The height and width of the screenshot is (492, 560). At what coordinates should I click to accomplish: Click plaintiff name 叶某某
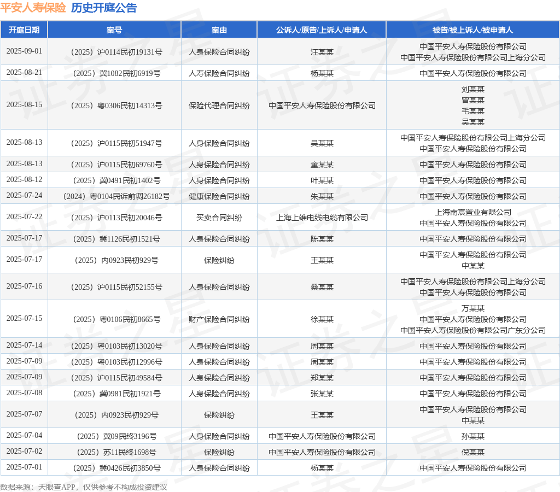coord(322,180)
